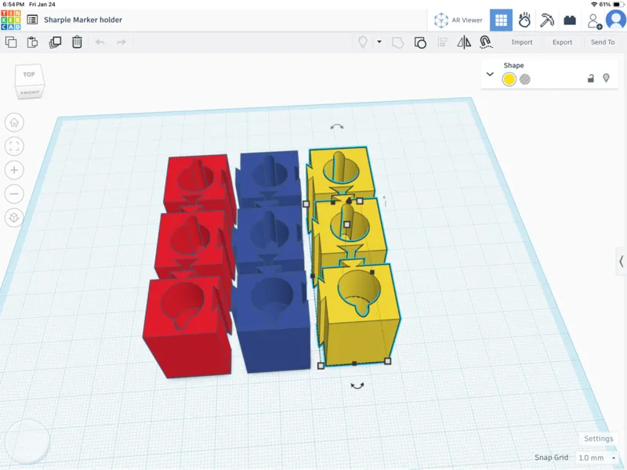
Task: Collapse the Shape panel chevron
Action: (490, 74)
